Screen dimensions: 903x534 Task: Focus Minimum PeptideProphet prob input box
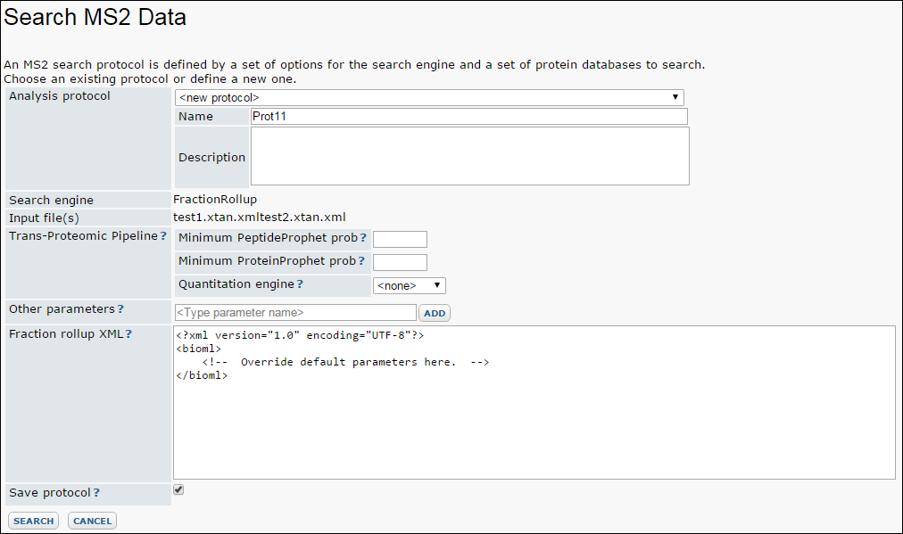click(x=401, y=239)
